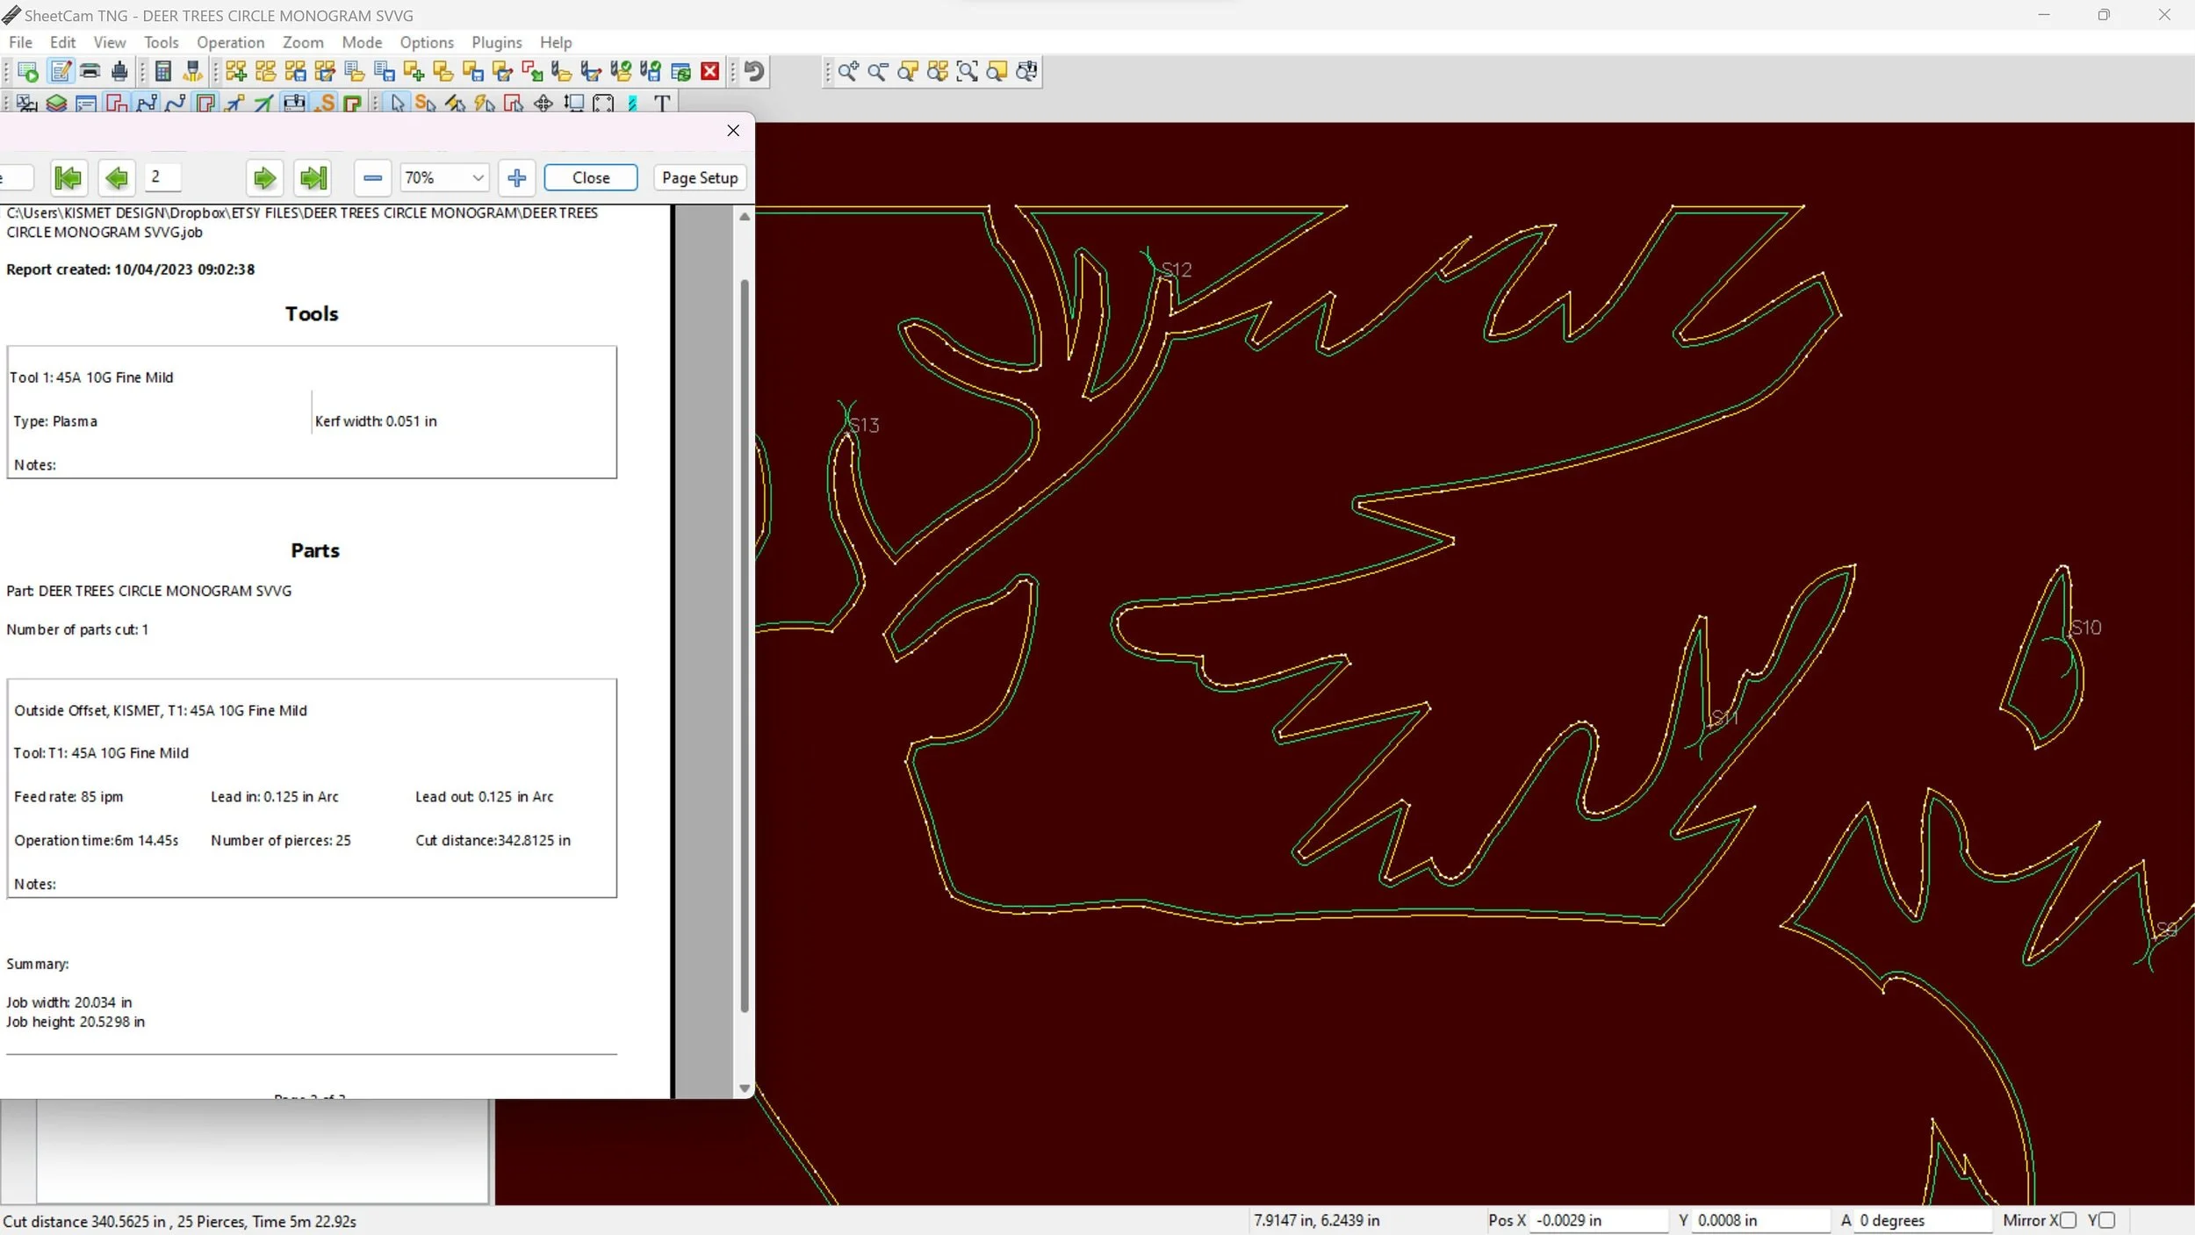Go to first page of preview
The image size is (2195, 1235).
tap(68, 177)
